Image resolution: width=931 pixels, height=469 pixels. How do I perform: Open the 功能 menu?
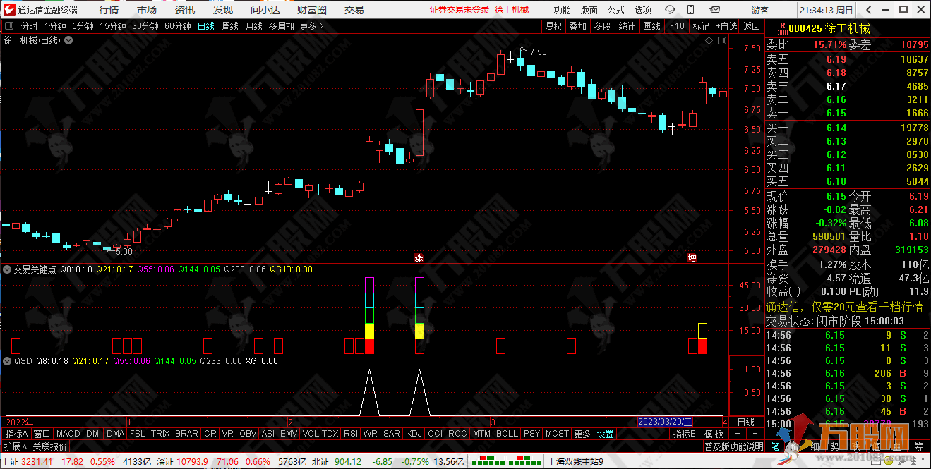pos(563,10)
